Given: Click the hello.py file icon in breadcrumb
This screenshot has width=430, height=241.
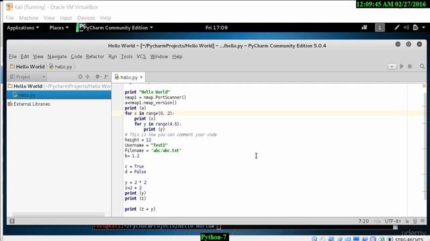Looking at the screenshot, I should (51, 66).
